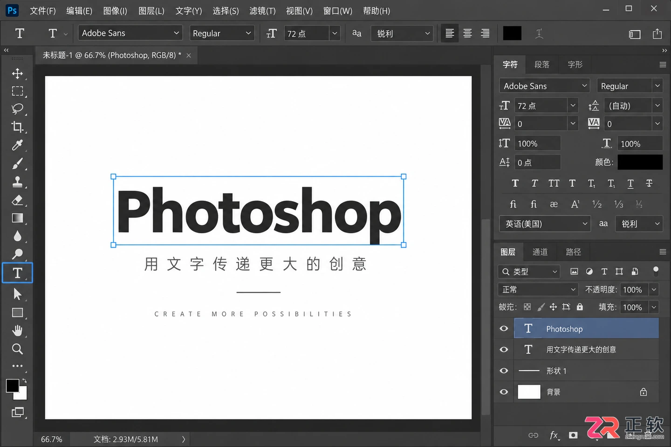The image size is (671, 447).
Task: Expand the font size dropdown in options bar
Action: coord(335,33)
